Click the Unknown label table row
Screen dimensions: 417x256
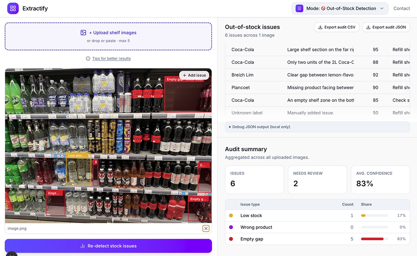click(x=318, y=113)
